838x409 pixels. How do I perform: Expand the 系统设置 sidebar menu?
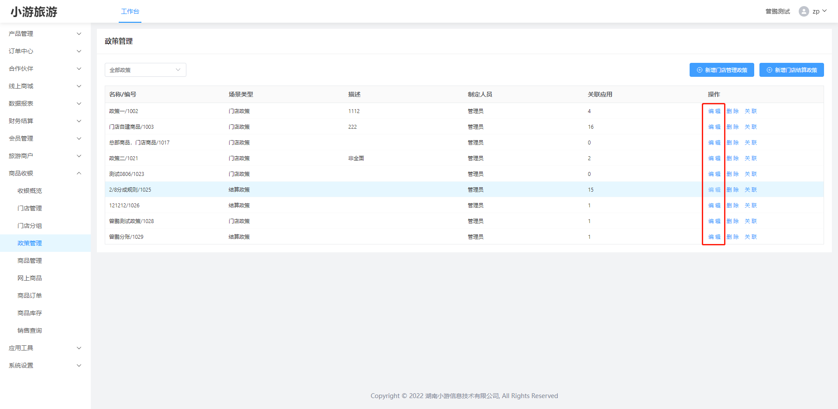pos(45,365)
